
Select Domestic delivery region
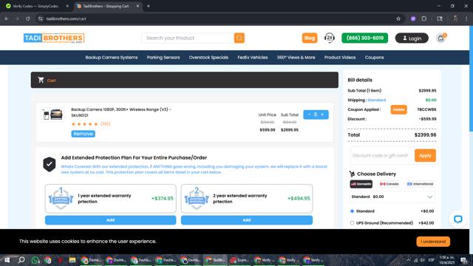361,184
